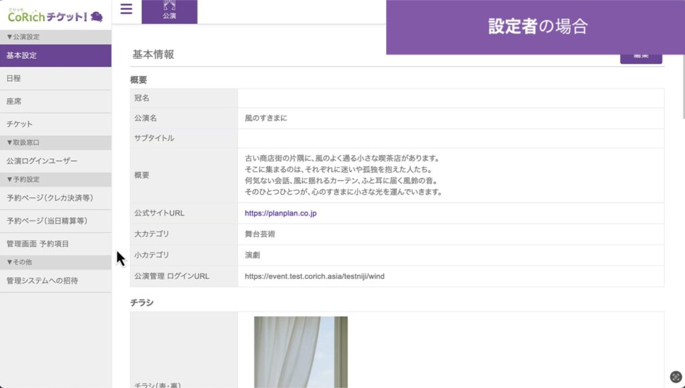
Task: Open the チケット settings page
Action: (x=19, y=124)
